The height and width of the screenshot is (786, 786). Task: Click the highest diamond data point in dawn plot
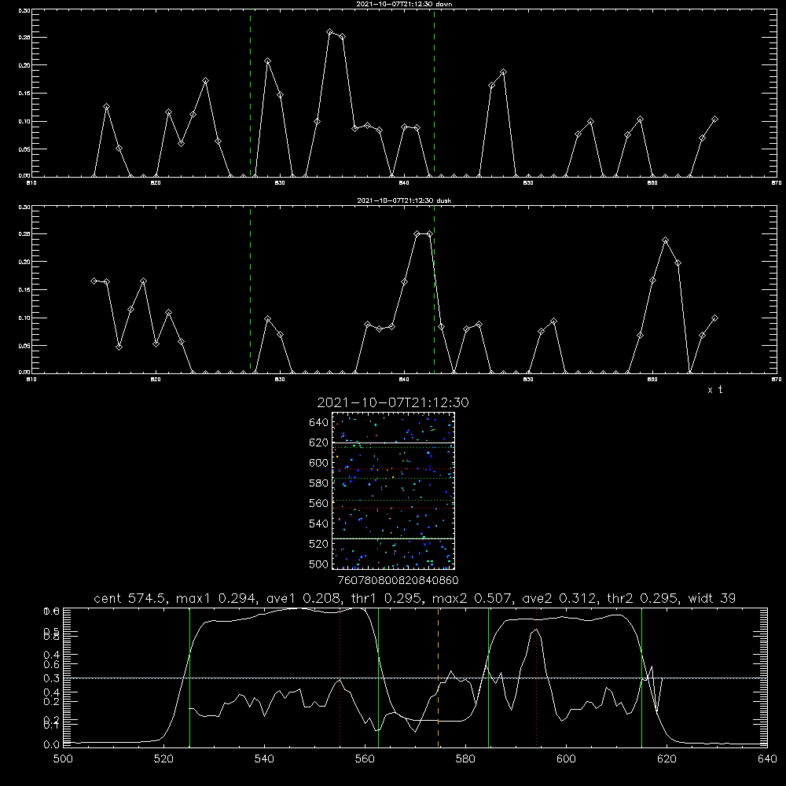click(330, 31)
